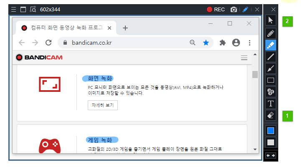The image size is (305, 167).
Task: Select the Pencil drawing tool
Action: (271, 34)
